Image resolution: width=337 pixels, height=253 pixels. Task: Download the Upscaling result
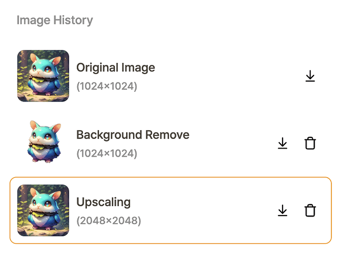[x=283, y=210]
